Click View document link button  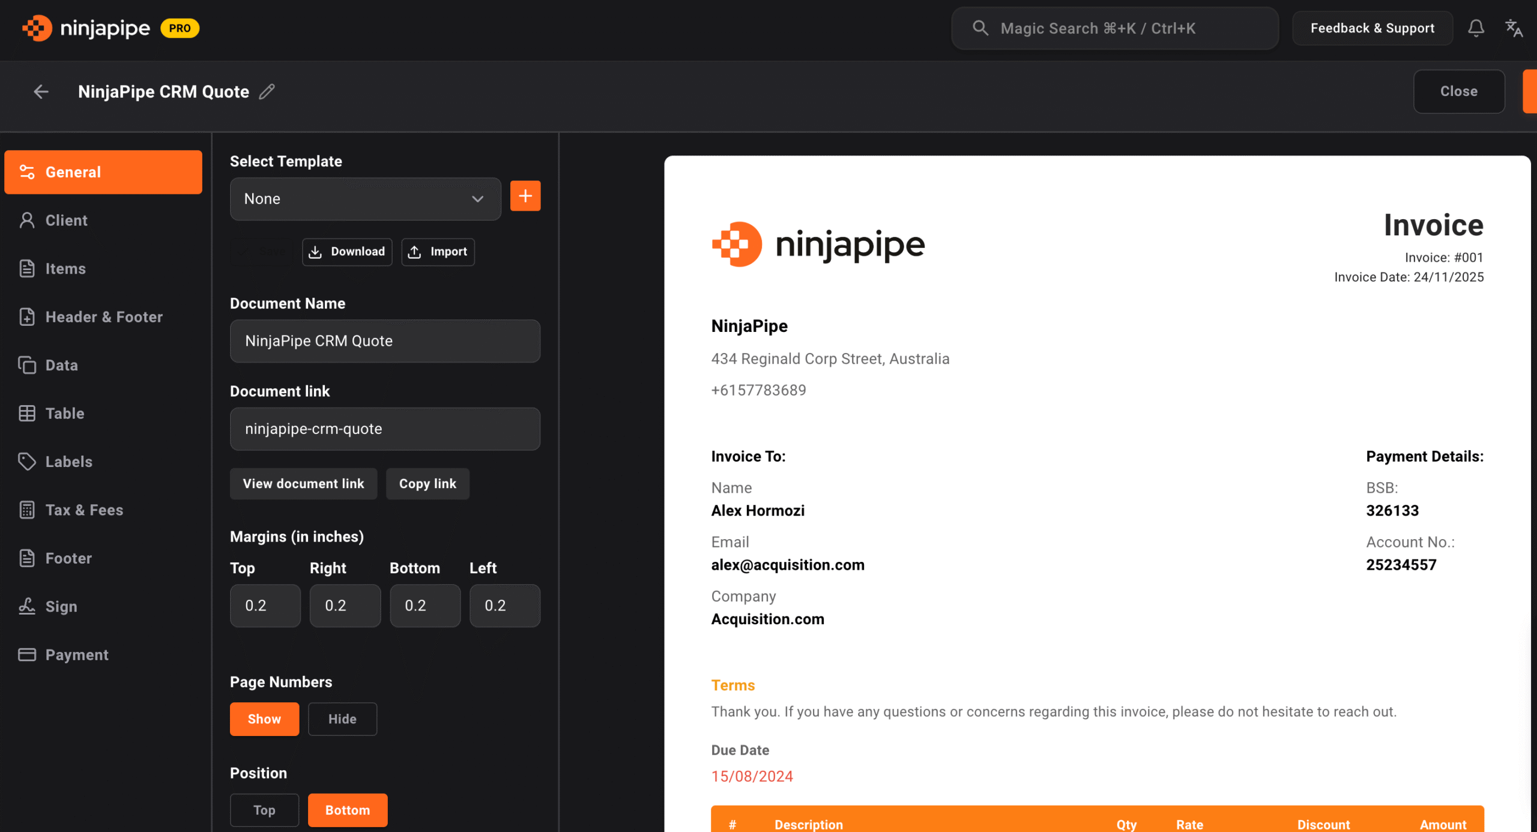click(x=303, y=483)
